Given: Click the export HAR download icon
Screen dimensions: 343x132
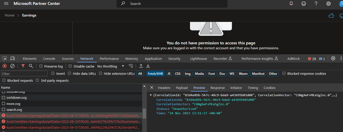Looking at the screenshot, I should [148, 66].
